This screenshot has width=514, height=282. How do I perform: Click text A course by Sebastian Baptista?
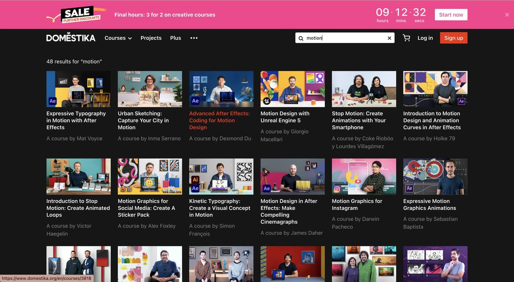(x=430, y=223)
